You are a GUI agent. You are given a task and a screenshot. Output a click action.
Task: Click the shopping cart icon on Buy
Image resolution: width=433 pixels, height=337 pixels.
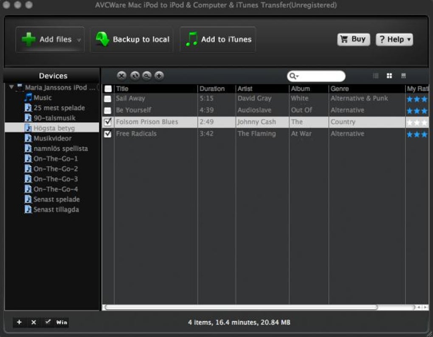point(344,39)
